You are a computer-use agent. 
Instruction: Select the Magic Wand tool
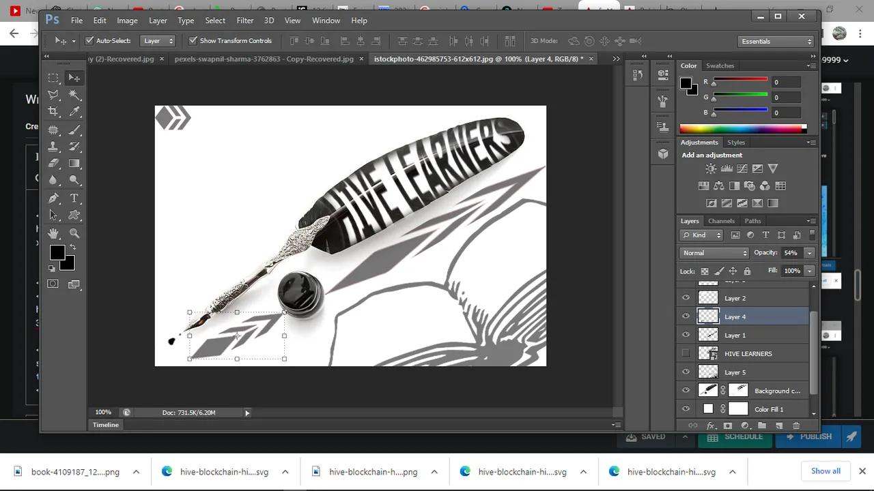(x=74, y=95)
